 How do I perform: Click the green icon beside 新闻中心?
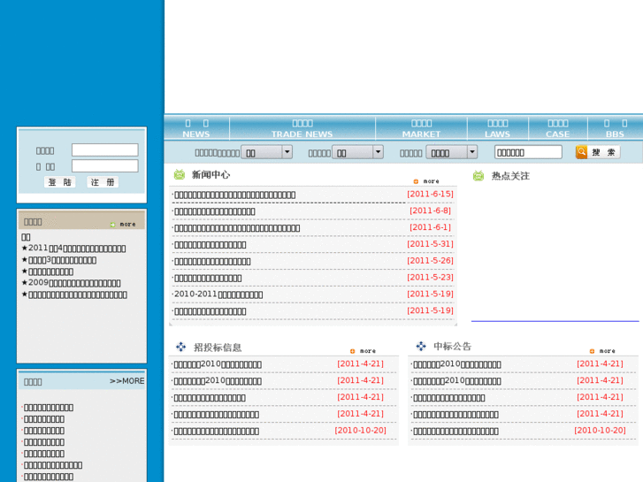coord(180,174)
